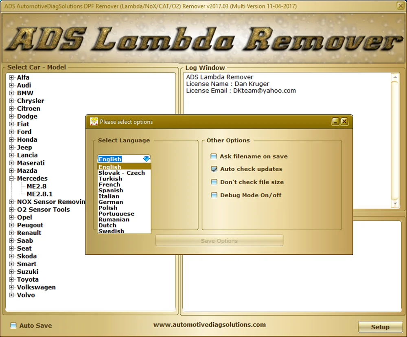This screenshot has height=337, width=407.
Task: Choose Spanish language
Action: 124,190
